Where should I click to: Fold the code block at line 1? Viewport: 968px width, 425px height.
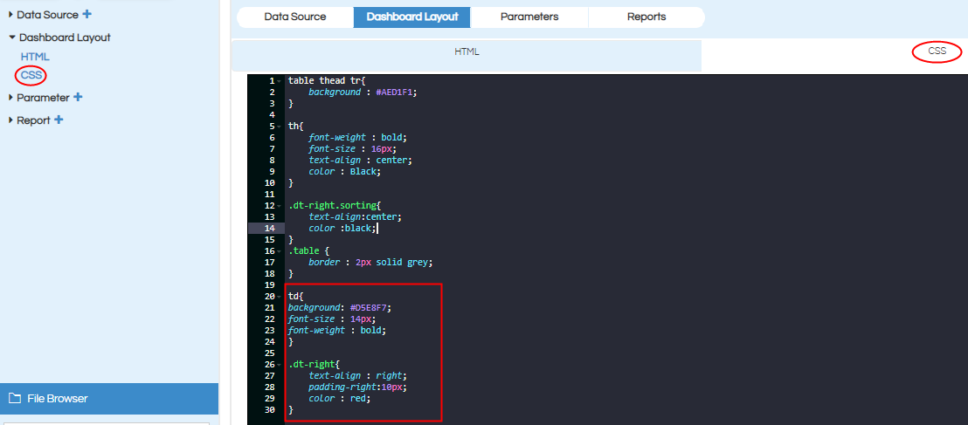click(280, 81)
